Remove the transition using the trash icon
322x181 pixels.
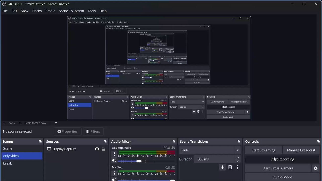point(230,167)
